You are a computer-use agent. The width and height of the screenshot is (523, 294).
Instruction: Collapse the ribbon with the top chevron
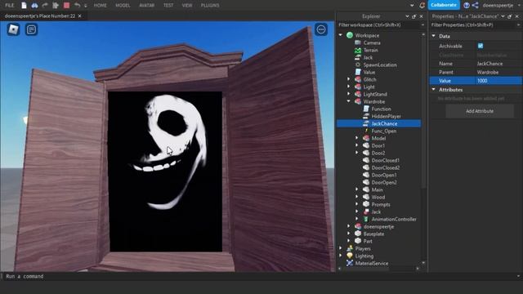point(412,6)
